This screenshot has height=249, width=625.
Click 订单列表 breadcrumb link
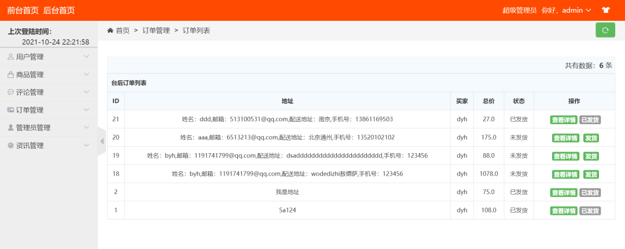(197, 31)
